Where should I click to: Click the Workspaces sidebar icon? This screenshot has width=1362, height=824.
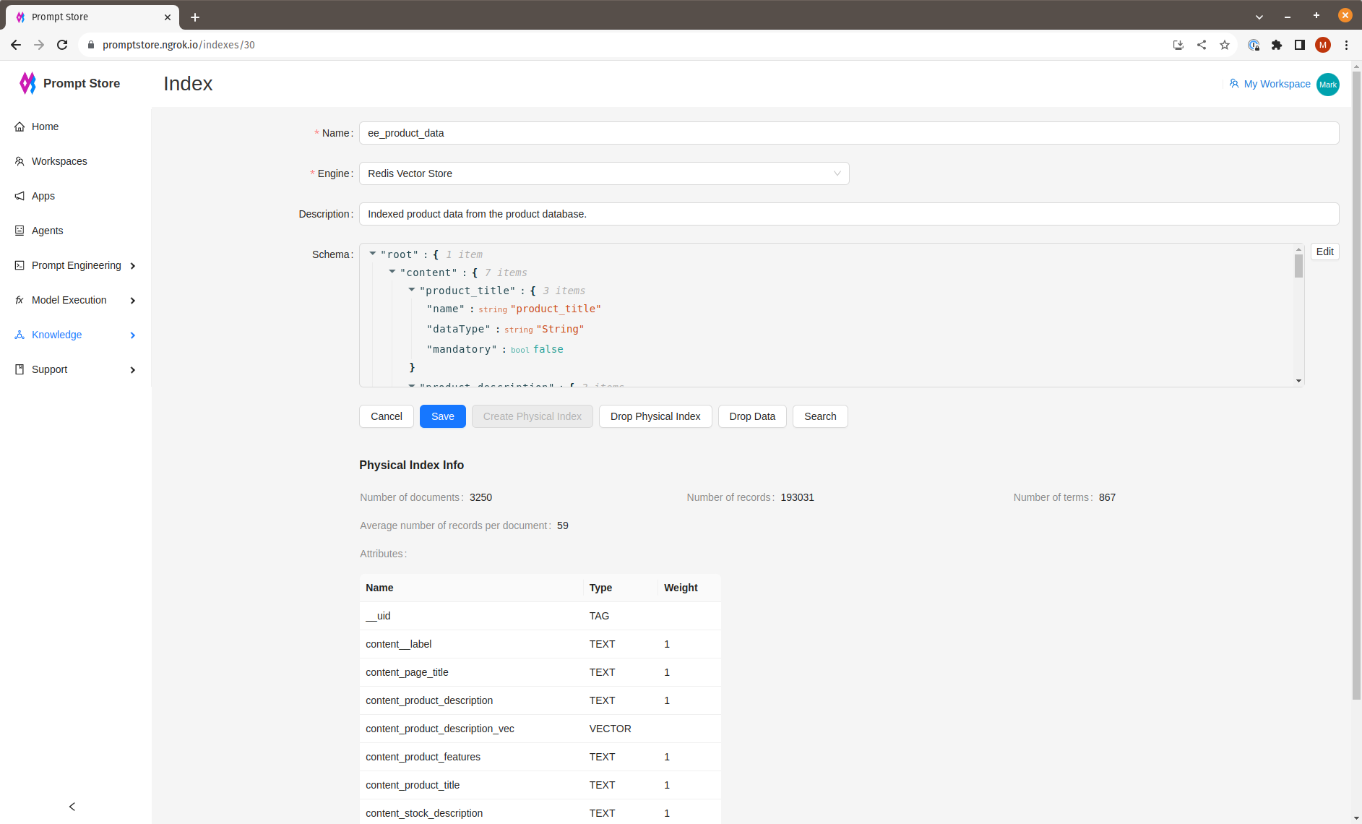click(x=20, y=161)
